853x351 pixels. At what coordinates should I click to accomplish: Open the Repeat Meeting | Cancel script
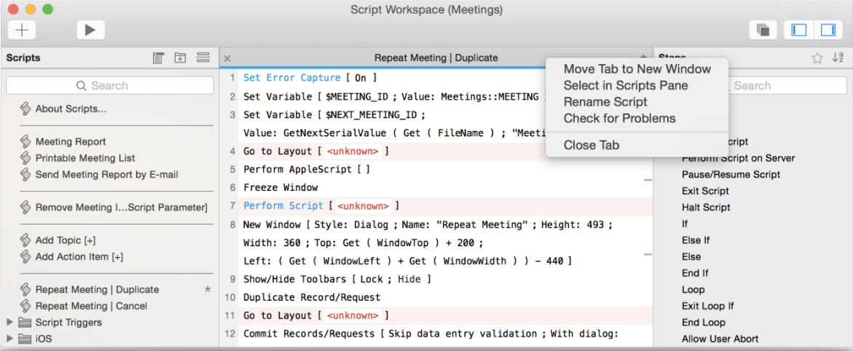(91, 306)
